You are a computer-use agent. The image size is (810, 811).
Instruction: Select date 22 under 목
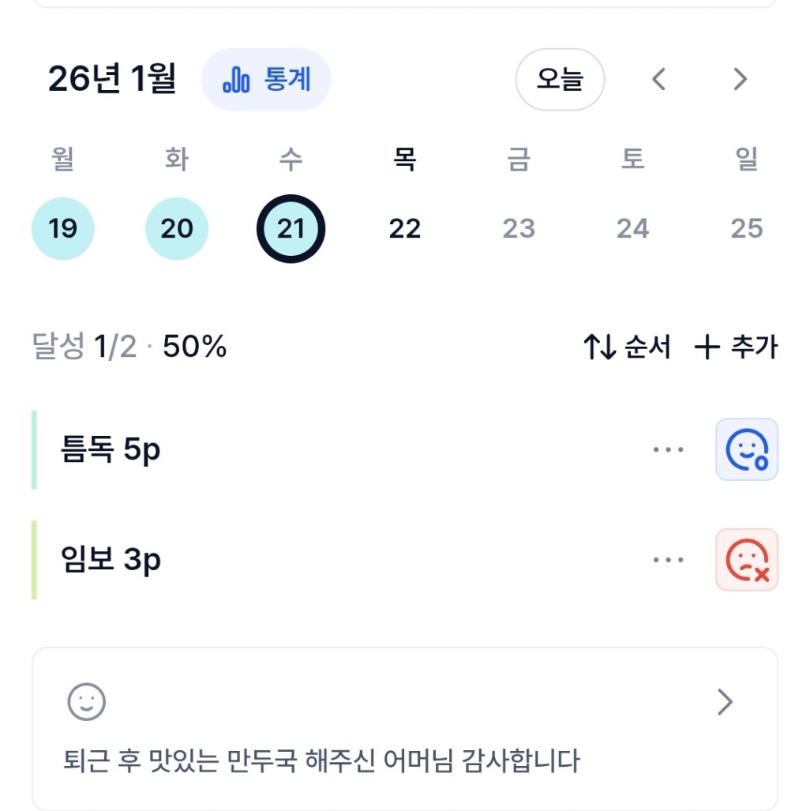405,229
